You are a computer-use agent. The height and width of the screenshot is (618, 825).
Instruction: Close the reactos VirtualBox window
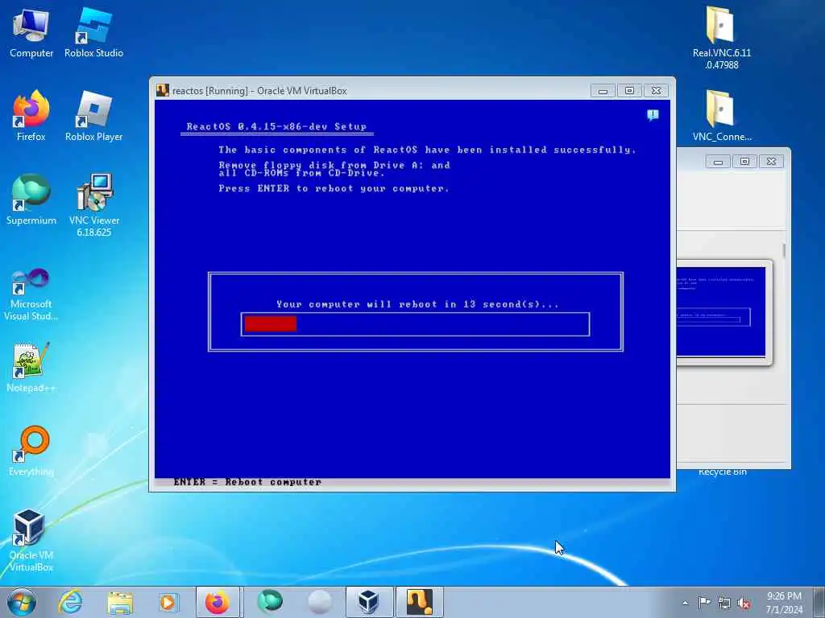pyautogui.click(x=656, y=90)
